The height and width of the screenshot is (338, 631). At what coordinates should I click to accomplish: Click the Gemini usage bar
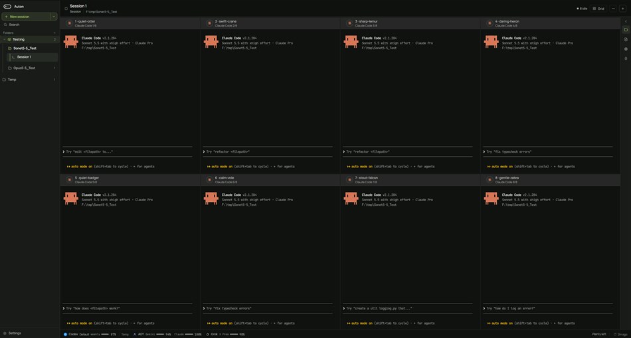[160, 334]
